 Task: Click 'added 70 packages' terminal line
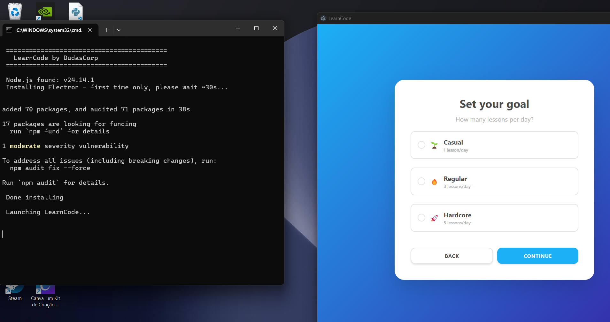tap(96, 109)
